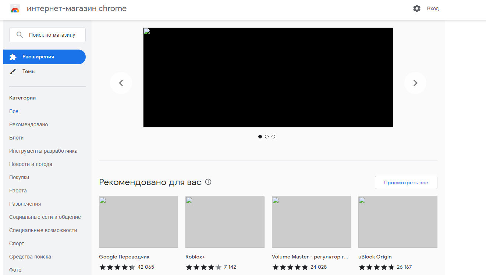This screenshot has width=486, height=275.
Task: Click the Поиск по магазину search field
Action: (x=47, y=34)
